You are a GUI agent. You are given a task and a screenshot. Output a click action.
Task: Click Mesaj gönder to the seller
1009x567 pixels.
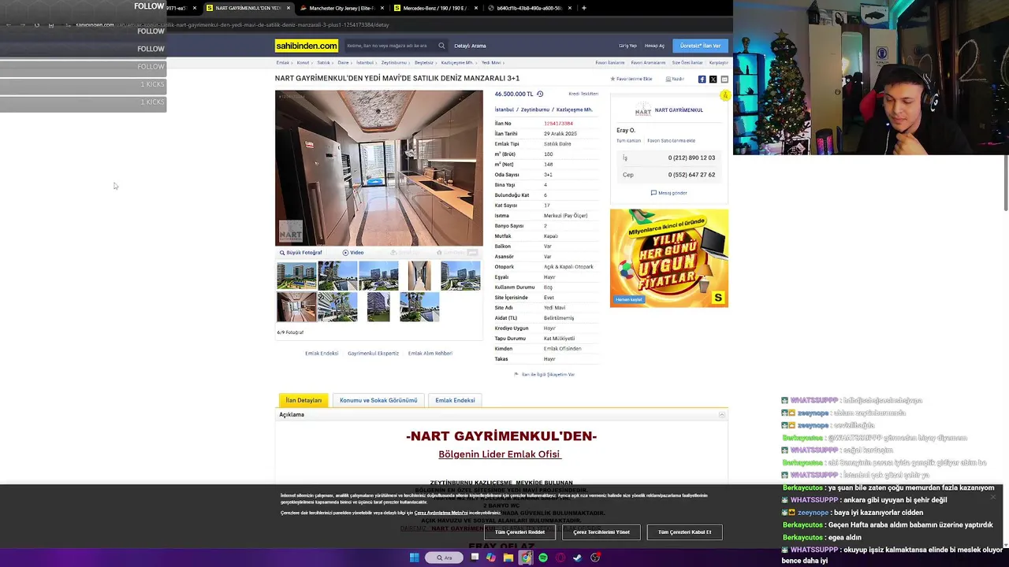[x=668, y=193]
